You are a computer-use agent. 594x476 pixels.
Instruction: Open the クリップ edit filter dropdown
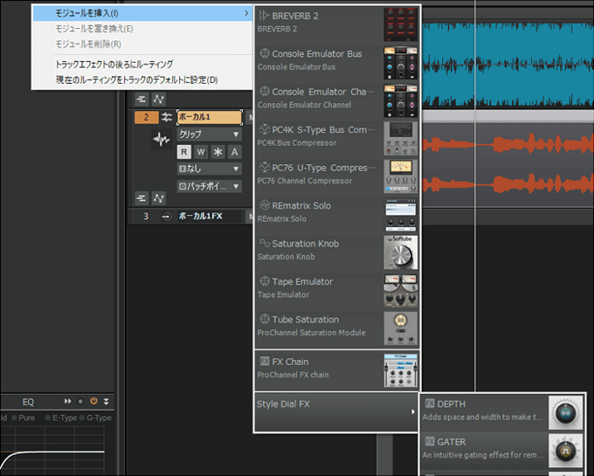tap(209, 134)
